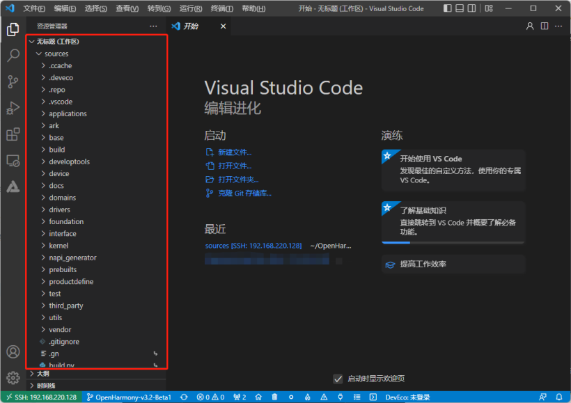571x403 pixels.
Task: Click the Manage gear icon
Action: tap(13, 378)
